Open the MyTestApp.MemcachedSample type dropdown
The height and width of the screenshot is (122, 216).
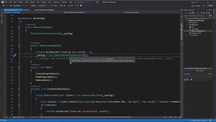tap(93, 12)
